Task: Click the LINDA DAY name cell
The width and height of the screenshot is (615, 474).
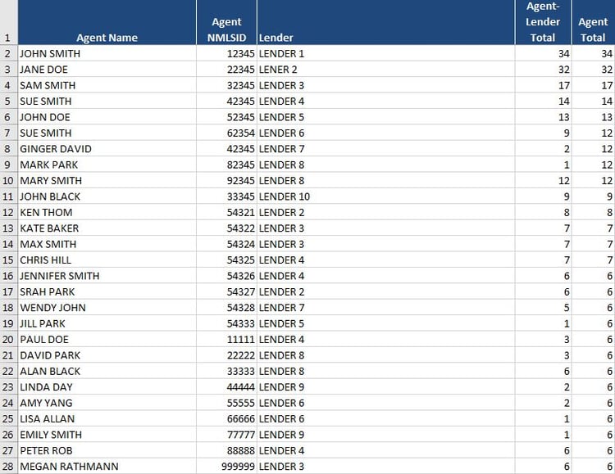Action: [107, 386]
